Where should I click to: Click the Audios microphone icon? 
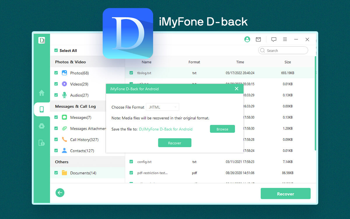[64, 95]
